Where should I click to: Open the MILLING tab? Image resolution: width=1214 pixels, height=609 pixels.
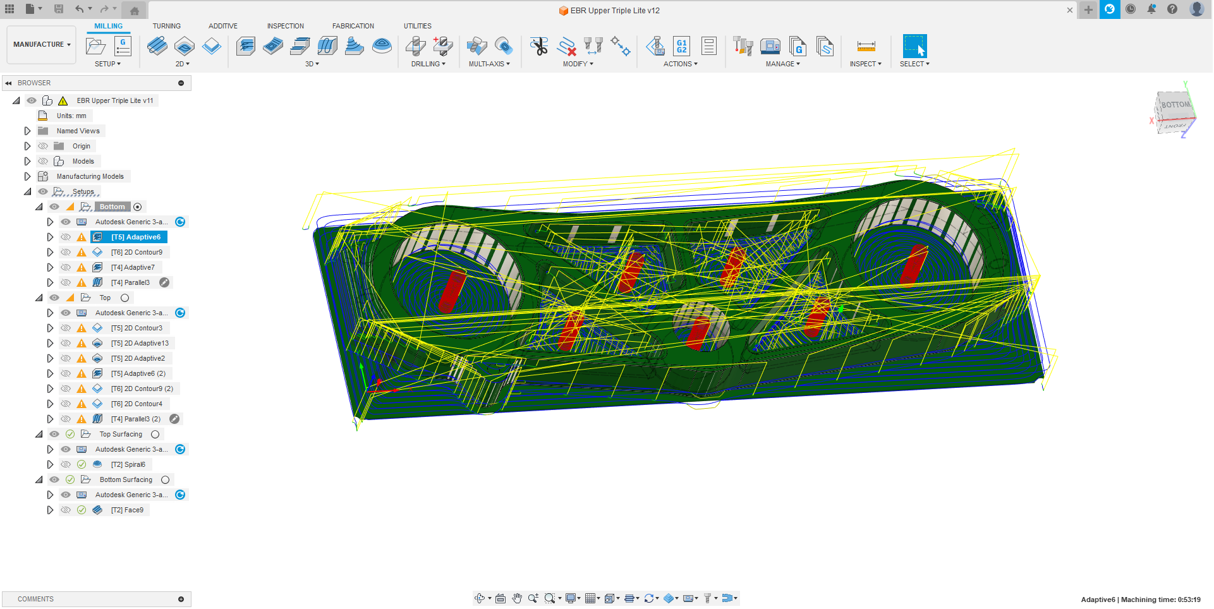108,26
